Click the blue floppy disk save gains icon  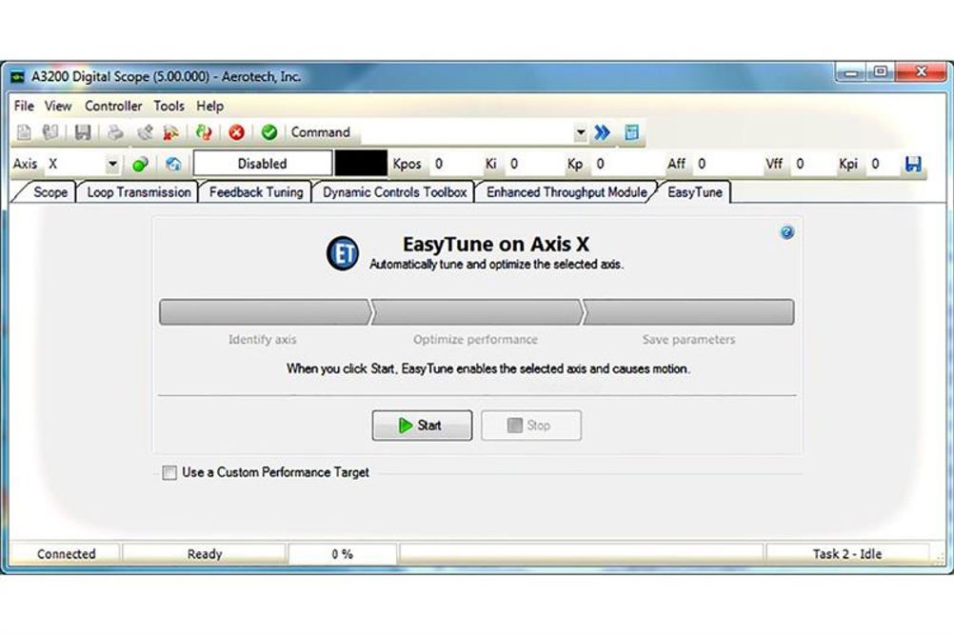click(x=913, y=164)
